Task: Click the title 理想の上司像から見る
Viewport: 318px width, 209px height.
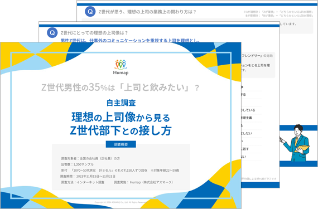Action: coord(121,117)
